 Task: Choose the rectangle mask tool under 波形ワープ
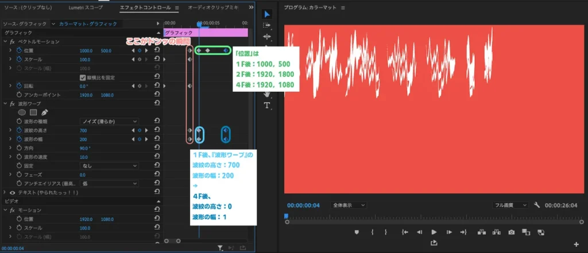pyautogui.click(x=33, y=112)
